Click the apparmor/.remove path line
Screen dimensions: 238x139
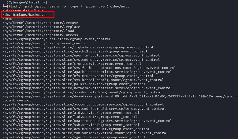pyautogui.click(x=40, y=23)
